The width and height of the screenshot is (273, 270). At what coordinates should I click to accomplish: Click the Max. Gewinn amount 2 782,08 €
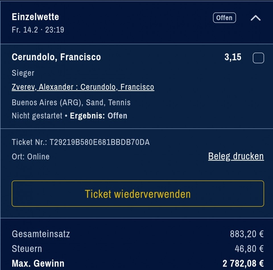point(243,263)
